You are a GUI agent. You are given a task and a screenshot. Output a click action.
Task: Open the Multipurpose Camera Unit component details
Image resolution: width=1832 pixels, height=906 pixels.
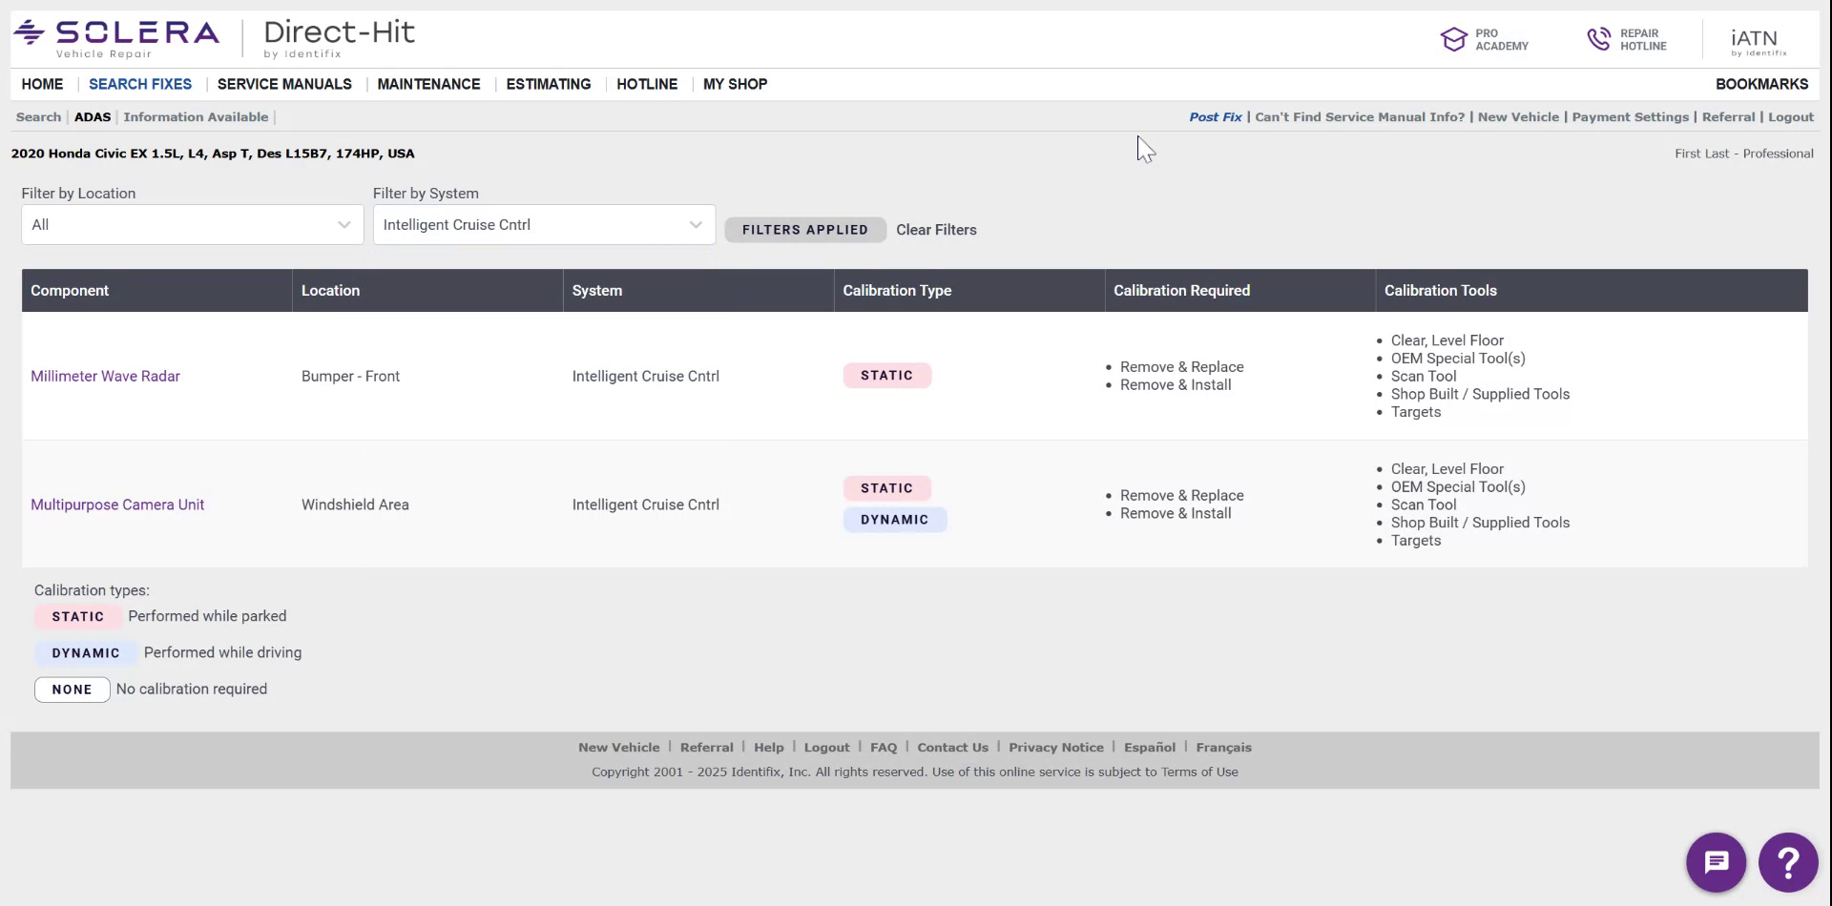pyautogui.click(x=117, y=504)
